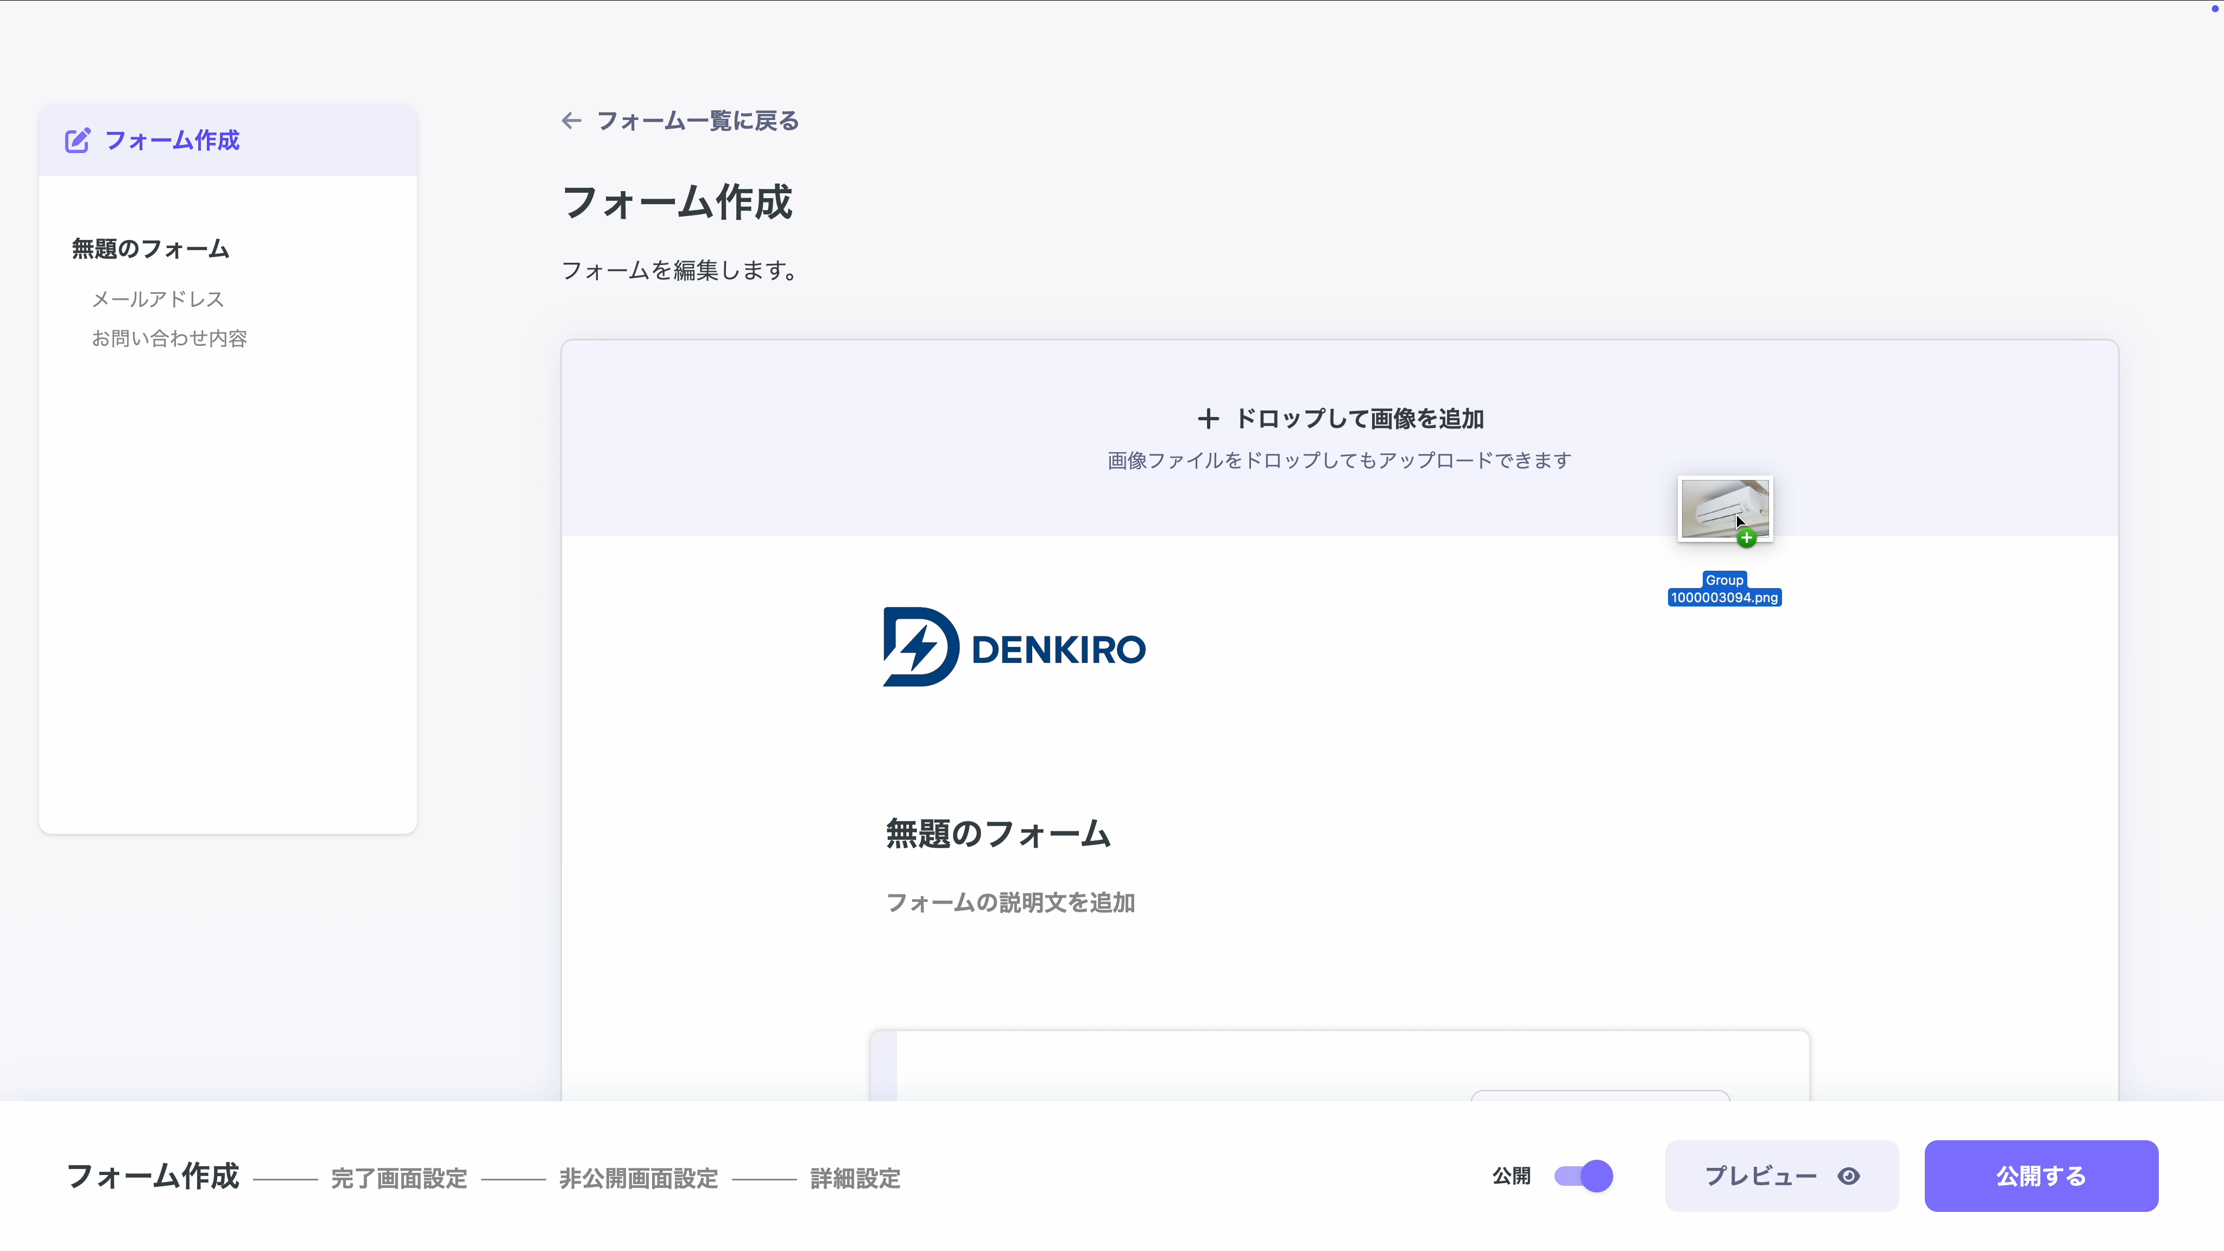Open the 詳細設定 step

click(854, 1178)
